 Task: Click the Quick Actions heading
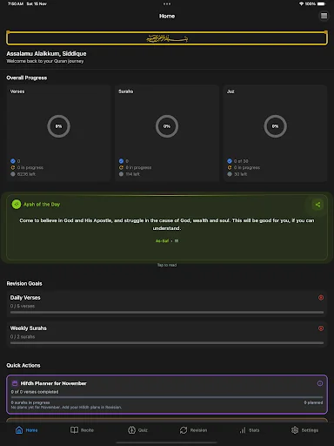point(23,365)
